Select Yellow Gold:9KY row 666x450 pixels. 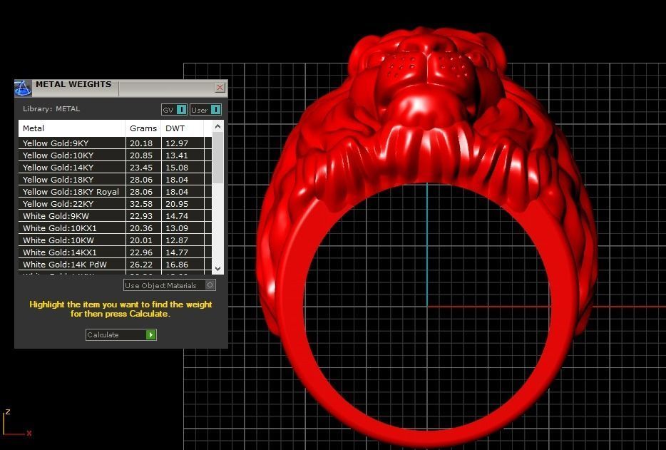(115, 143)
